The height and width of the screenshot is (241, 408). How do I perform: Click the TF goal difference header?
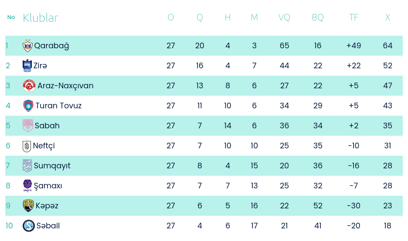click(x=354, y=18)
